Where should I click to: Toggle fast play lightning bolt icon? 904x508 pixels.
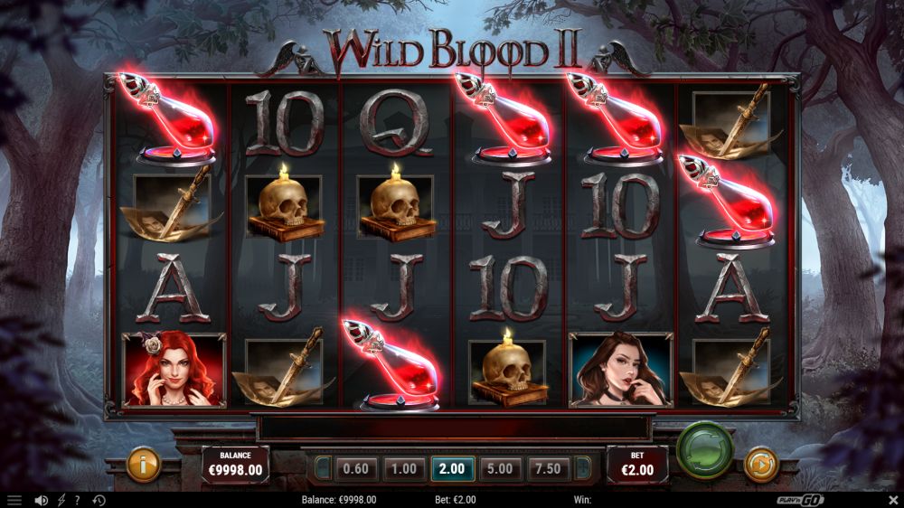(x=61, y=500)
